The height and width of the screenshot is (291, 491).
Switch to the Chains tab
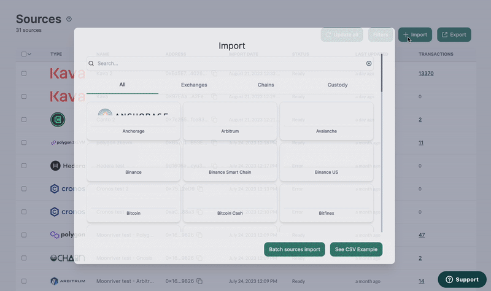click(266, 85)
